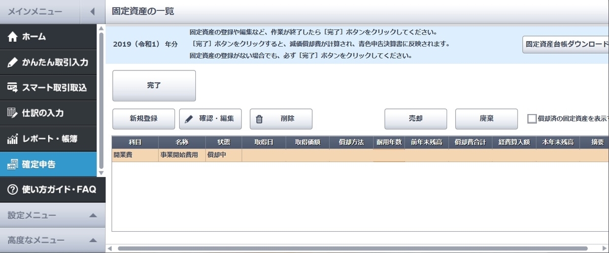Expand the 設定メニュー section
609x253 pixels.
pyautogui.click(x=93, y=215)
